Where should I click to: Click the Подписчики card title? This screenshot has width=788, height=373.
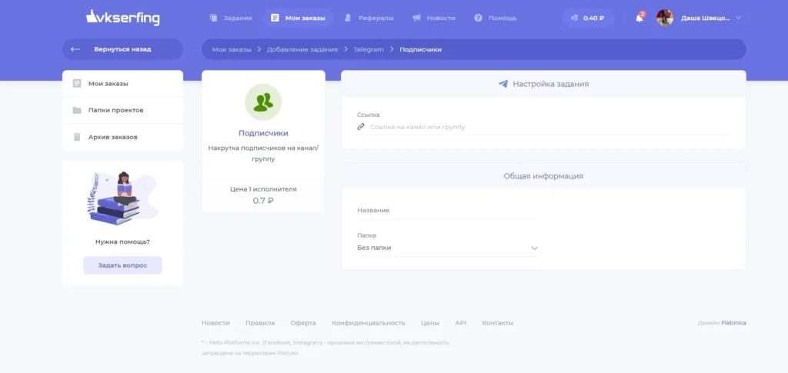pos(263,134)
